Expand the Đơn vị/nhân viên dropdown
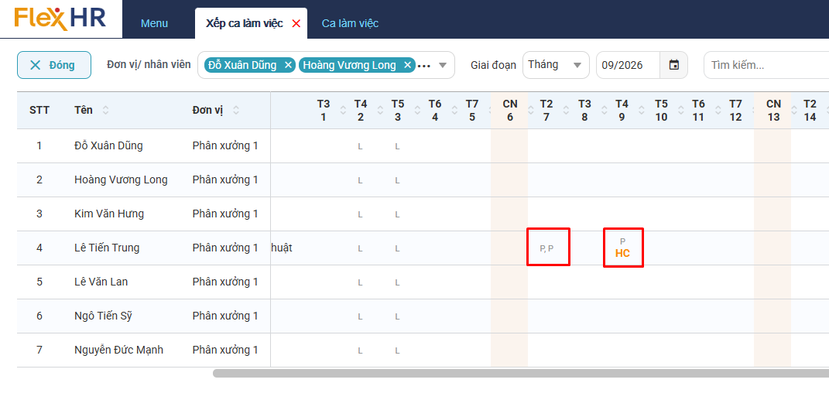Viewport: 829px width, 400px height. pos(443,66)
